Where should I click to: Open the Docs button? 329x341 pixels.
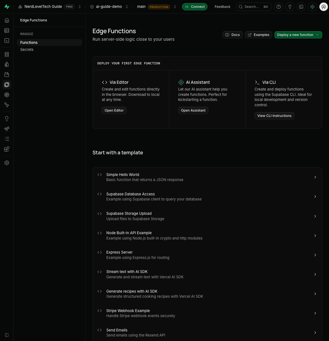coord(233,35)
